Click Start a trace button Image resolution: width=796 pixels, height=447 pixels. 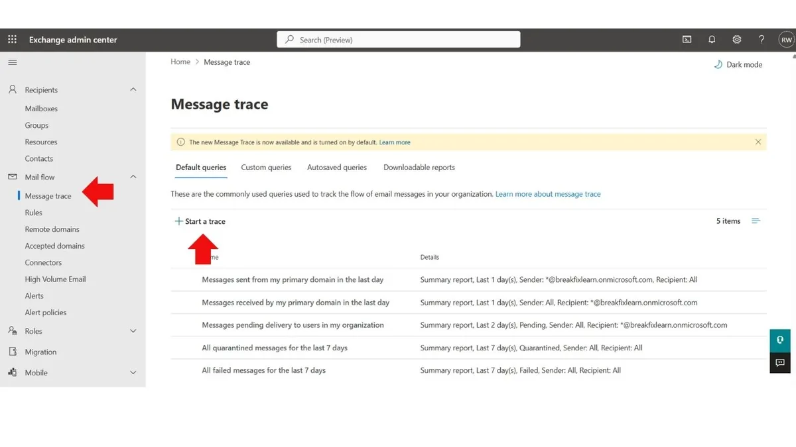point(200,221)
